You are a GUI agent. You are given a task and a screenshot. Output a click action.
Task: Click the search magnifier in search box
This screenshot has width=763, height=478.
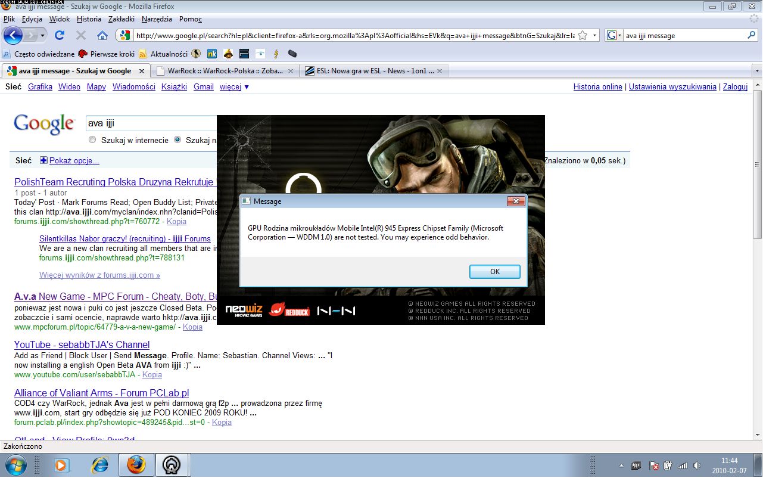pos(751,36)
